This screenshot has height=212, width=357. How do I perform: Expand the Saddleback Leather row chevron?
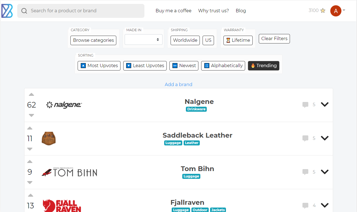click(x=325, y=138)
